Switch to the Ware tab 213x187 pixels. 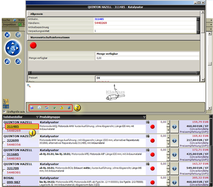coord(21,20)
